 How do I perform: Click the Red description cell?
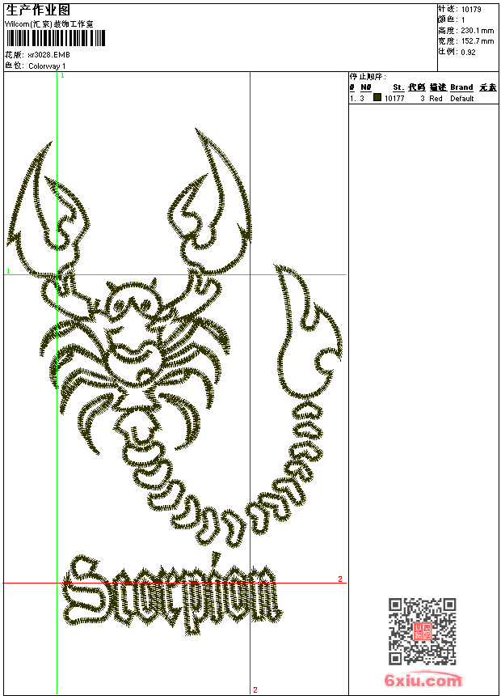[x=436, y=99]
